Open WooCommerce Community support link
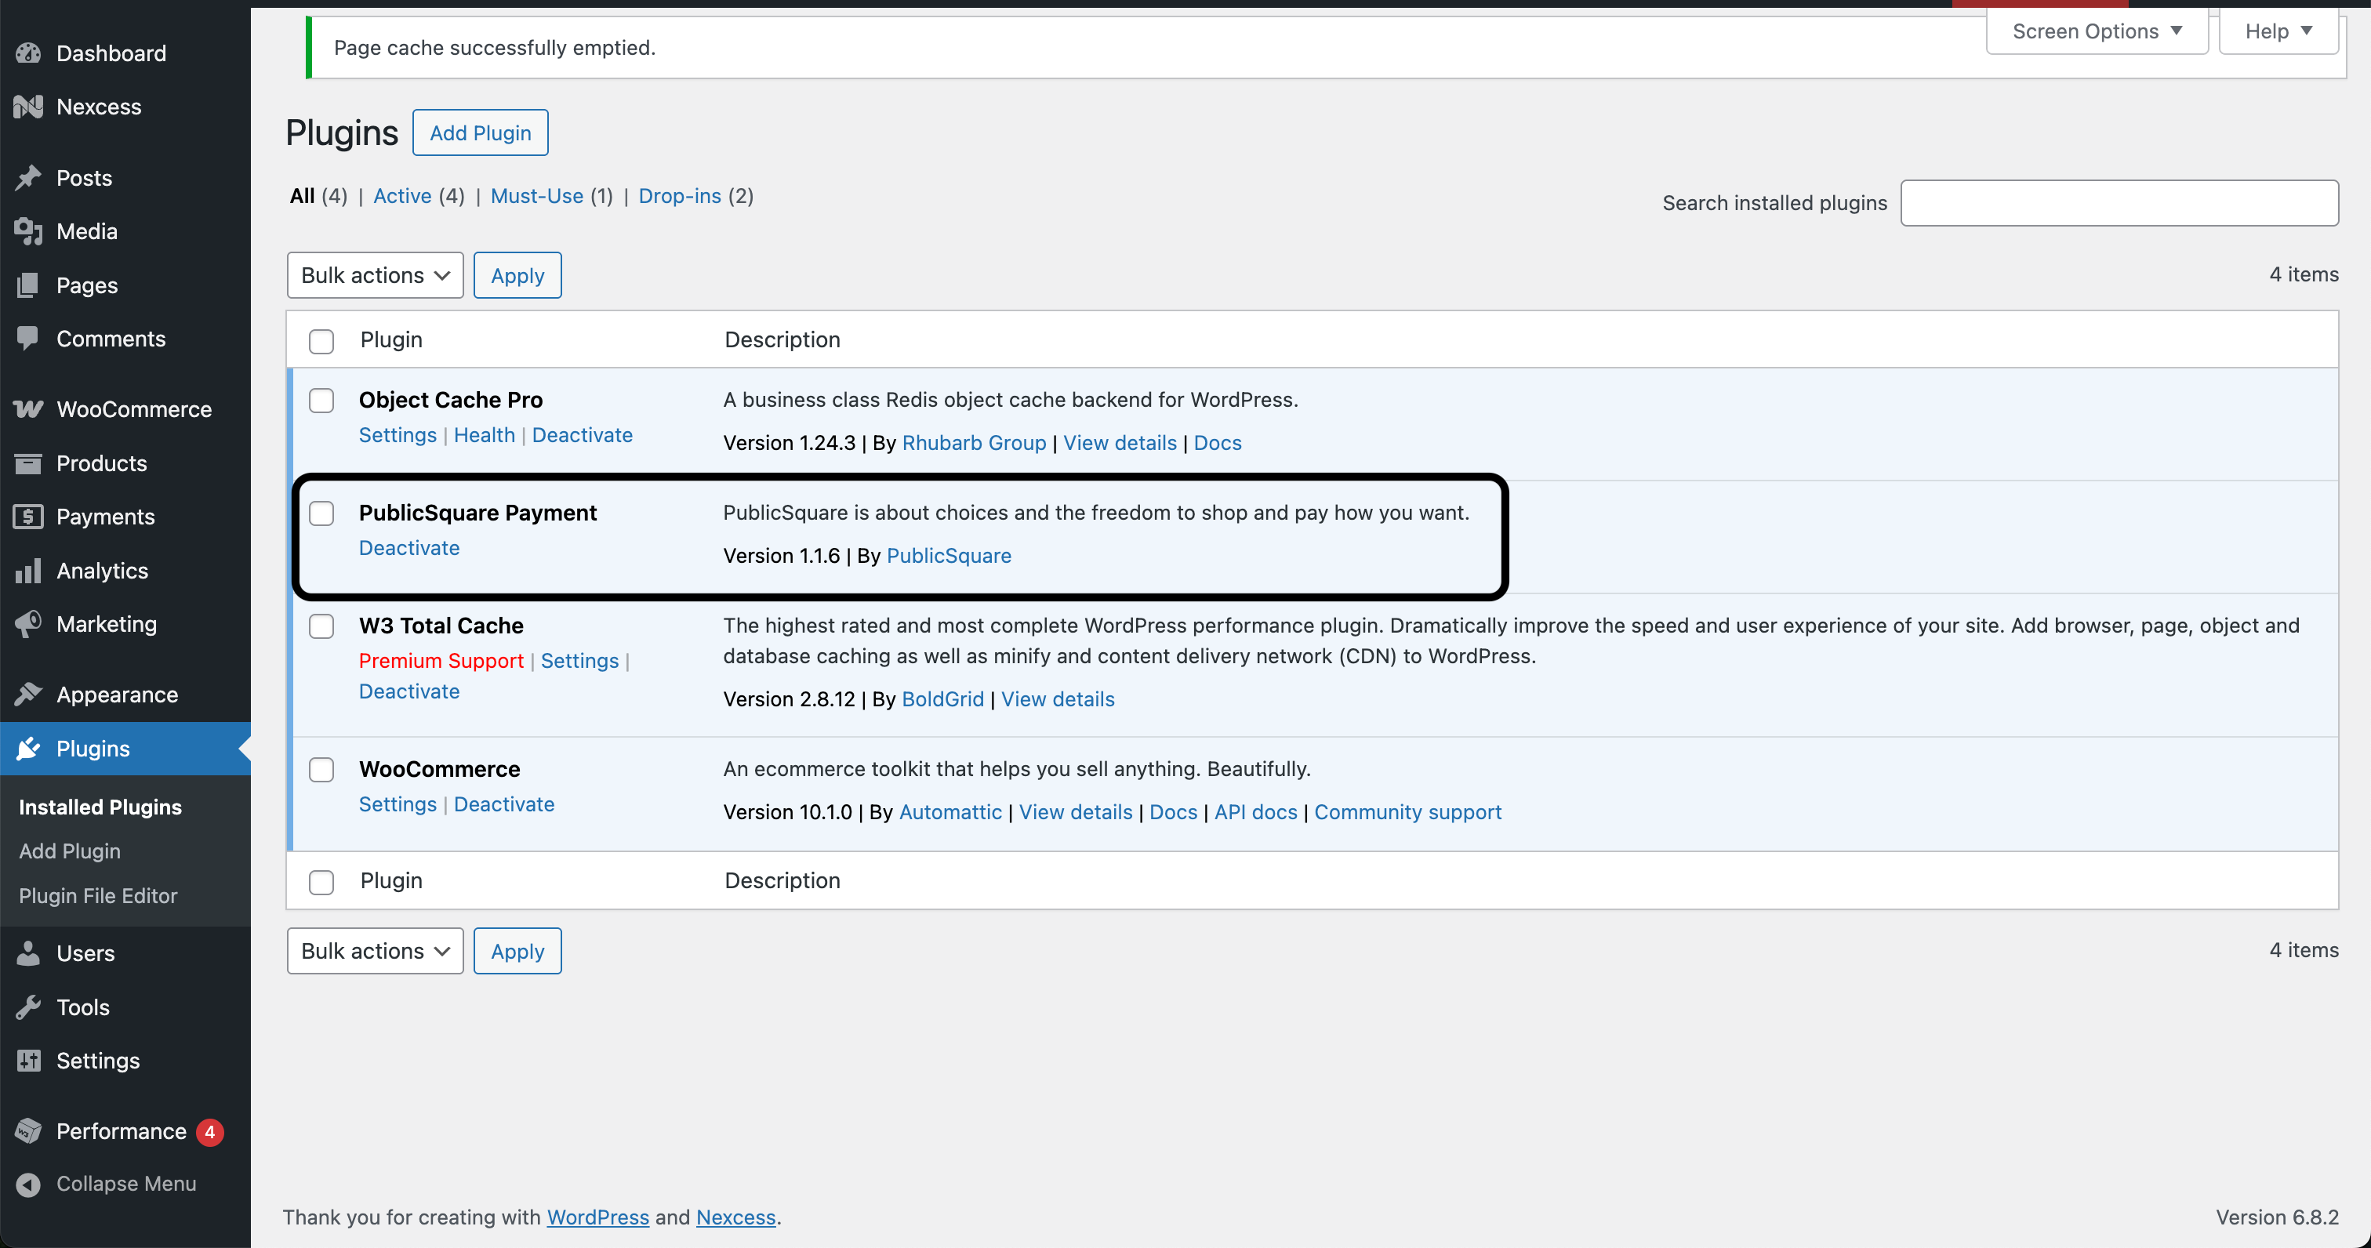The width and height of the screenshot is (2371, 1248). (1407, 812)
